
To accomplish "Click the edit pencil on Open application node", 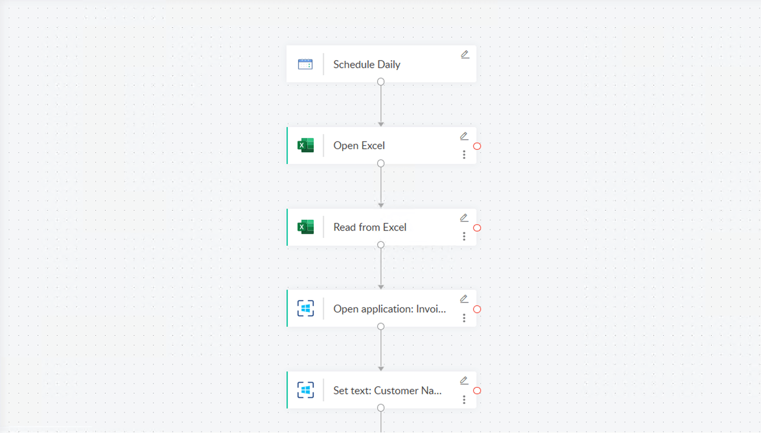I will (464, 299).
